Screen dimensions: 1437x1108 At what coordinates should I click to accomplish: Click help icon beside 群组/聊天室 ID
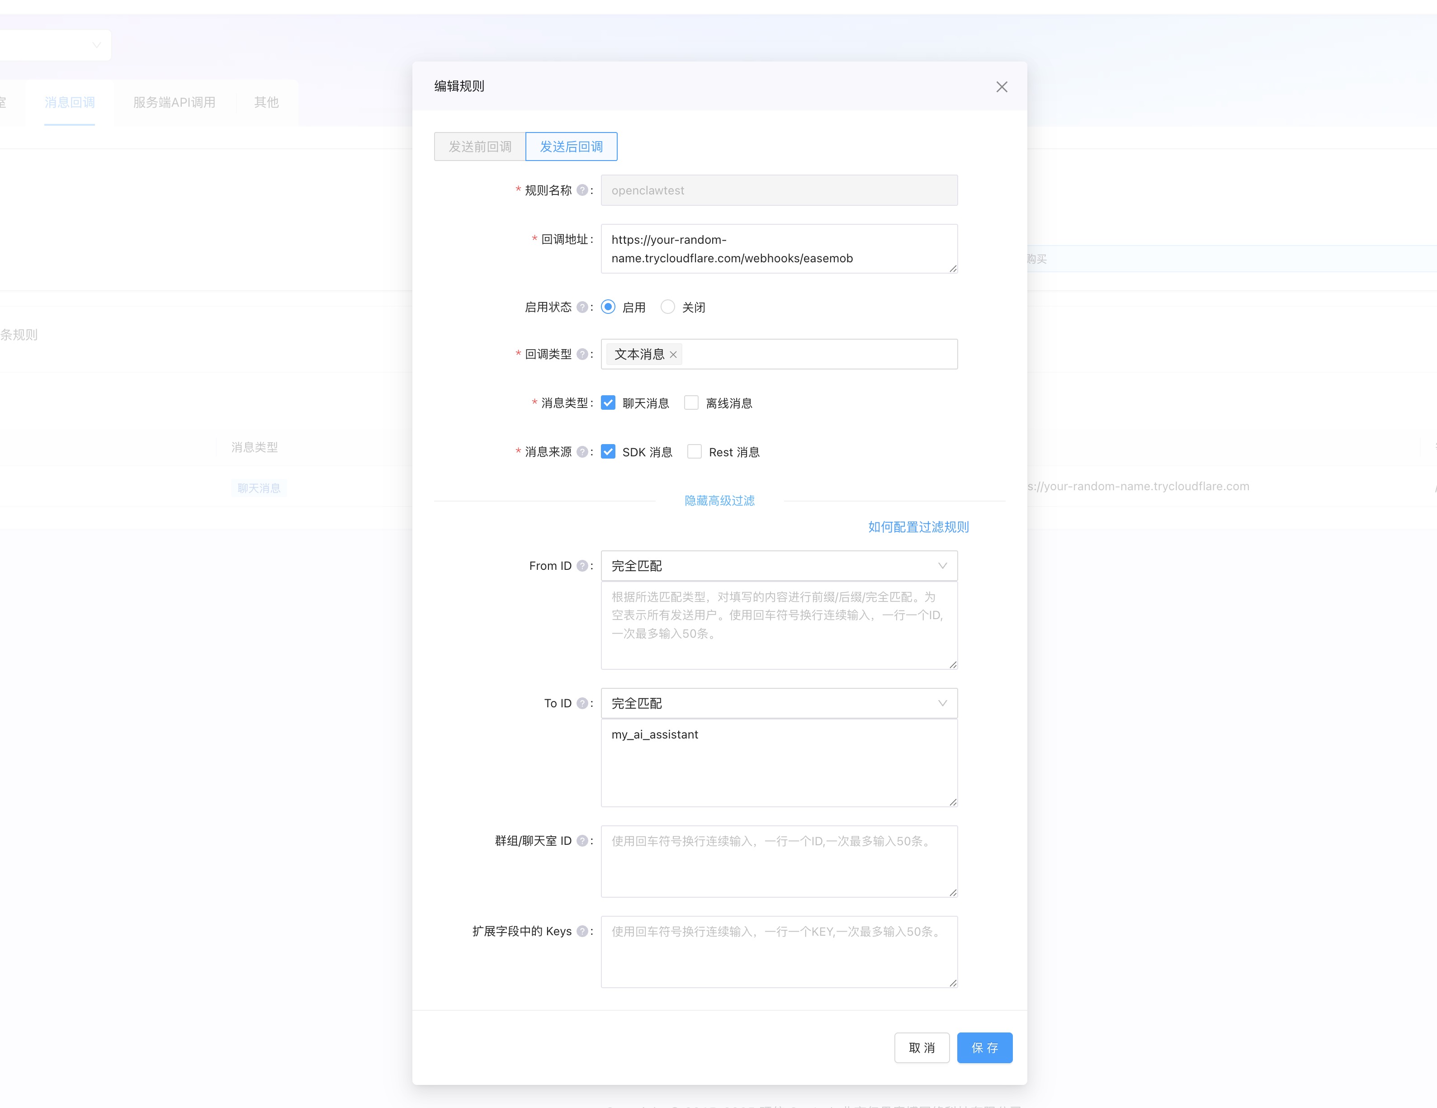coord(581,841)
